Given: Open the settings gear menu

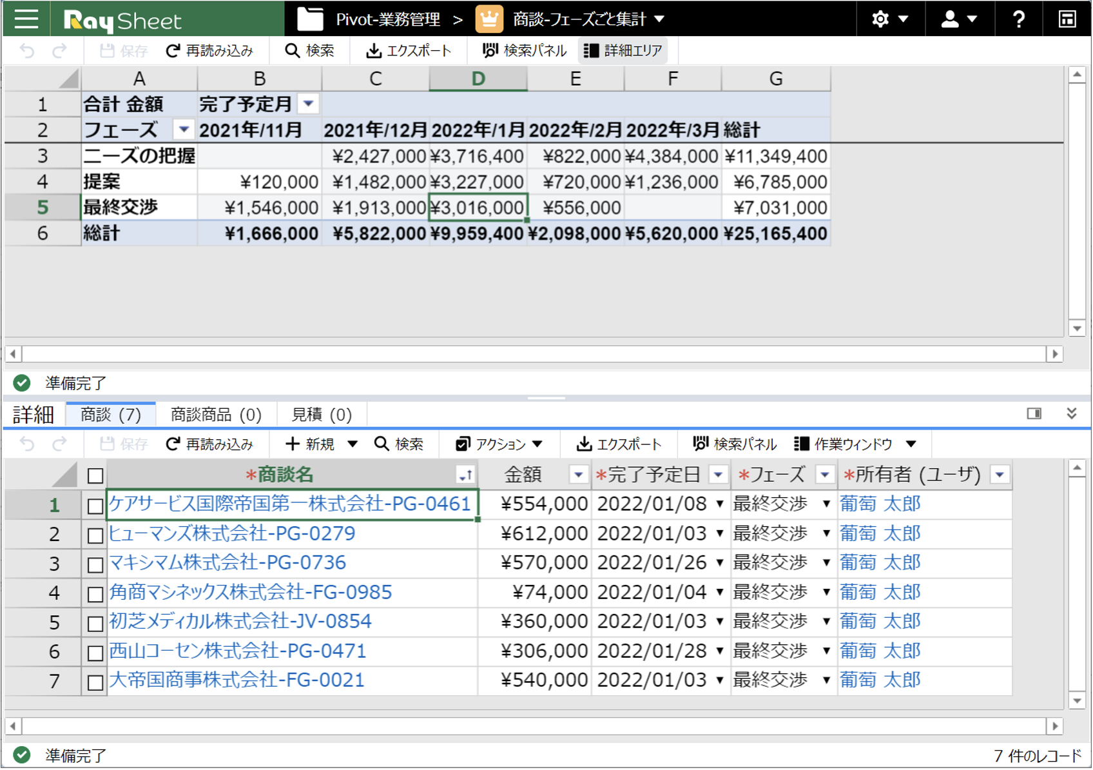Looking at the screenshot, I should pos(889,19).
